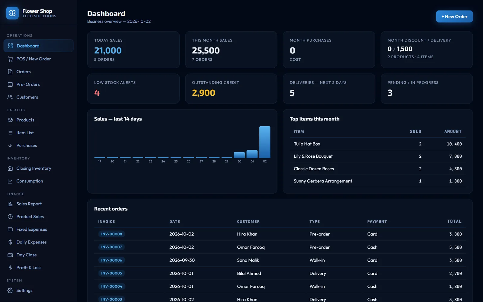Click the Flower Shop logo icon
483x302 pixels.
pos(12,13)
